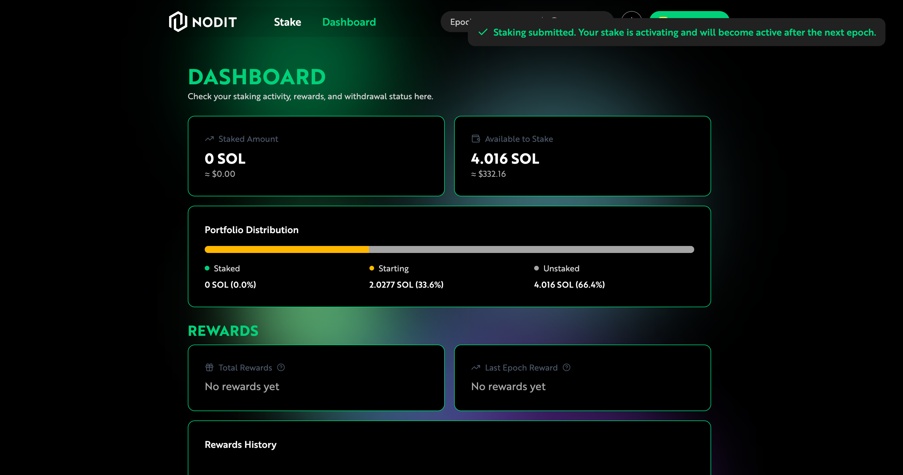Click the trend icon beside Last Epoch Reward
This screenshot has width=903, height=475.
point(476,367)
